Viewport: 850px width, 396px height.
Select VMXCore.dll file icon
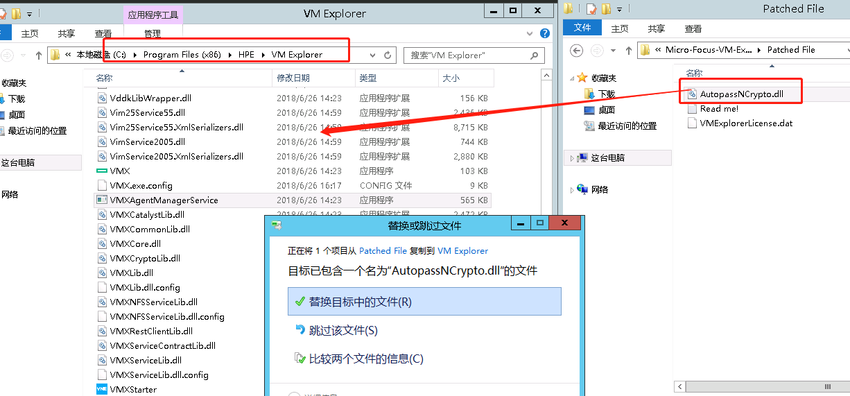pos(102,244)
